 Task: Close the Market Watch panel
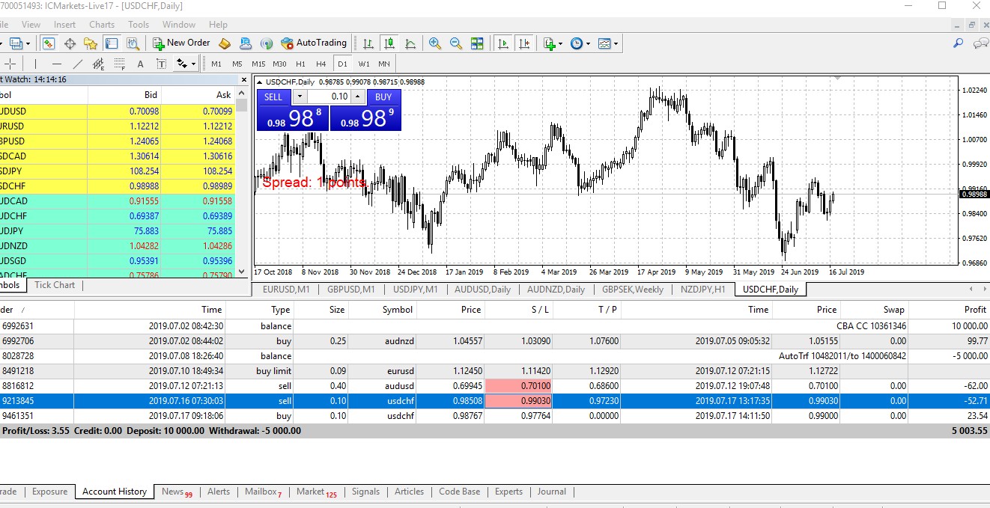pyautogui.click(x=243, y=79)
